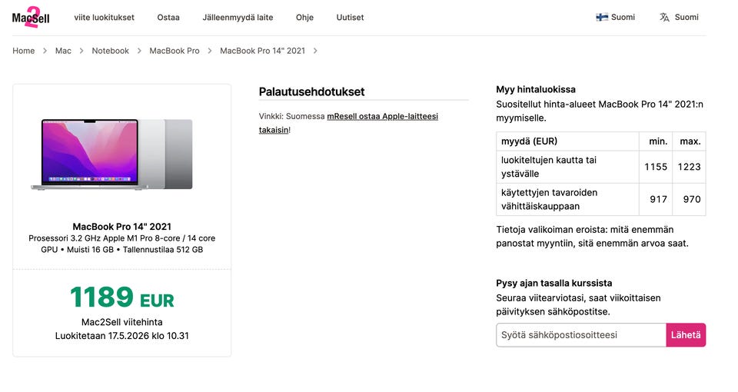Go to MacBook Pro 14" 2021 breadcrumb
The height and width of the screenshot is (392, 738).
262,51
